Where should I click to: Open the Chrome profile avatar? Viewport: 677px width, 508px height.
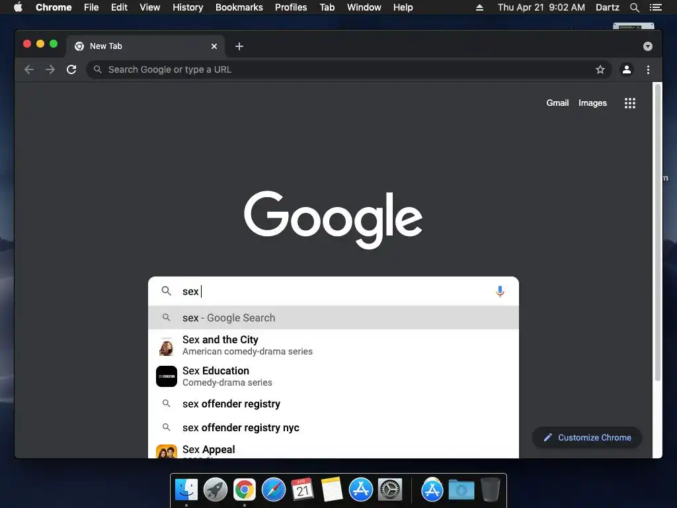pyautogui.click(x=627, y=69)
